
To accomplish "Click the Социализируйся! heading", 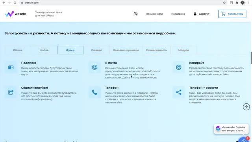I will 35,88.
